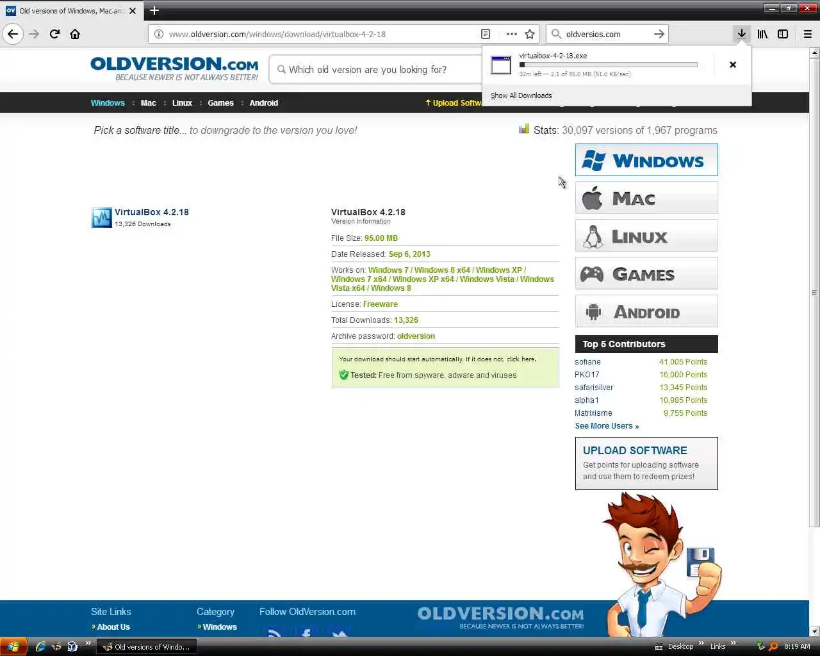Click Upload Software in navigation bar

click(454, 102)
